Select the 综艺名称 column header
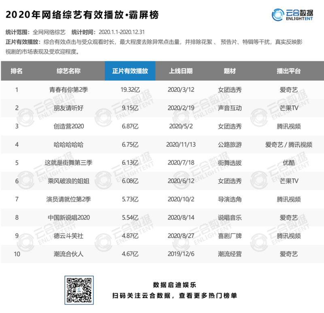The image size is (324, 313). pyautogui.click(x=68, y=71)
